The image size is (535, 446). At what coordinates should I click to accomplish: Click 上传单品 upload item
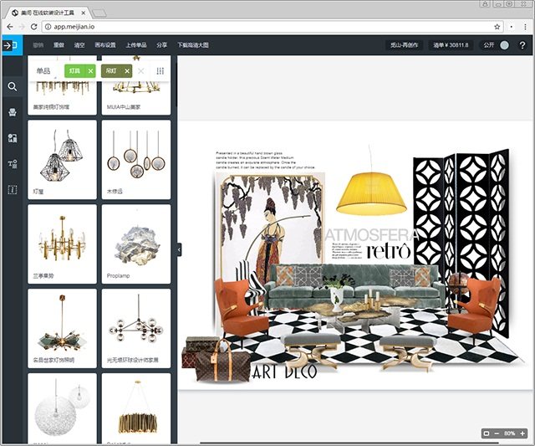tap(135, 45)
